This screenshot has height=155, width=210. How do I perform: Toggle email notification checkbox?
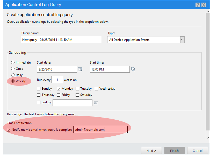[x=9, y=130]
